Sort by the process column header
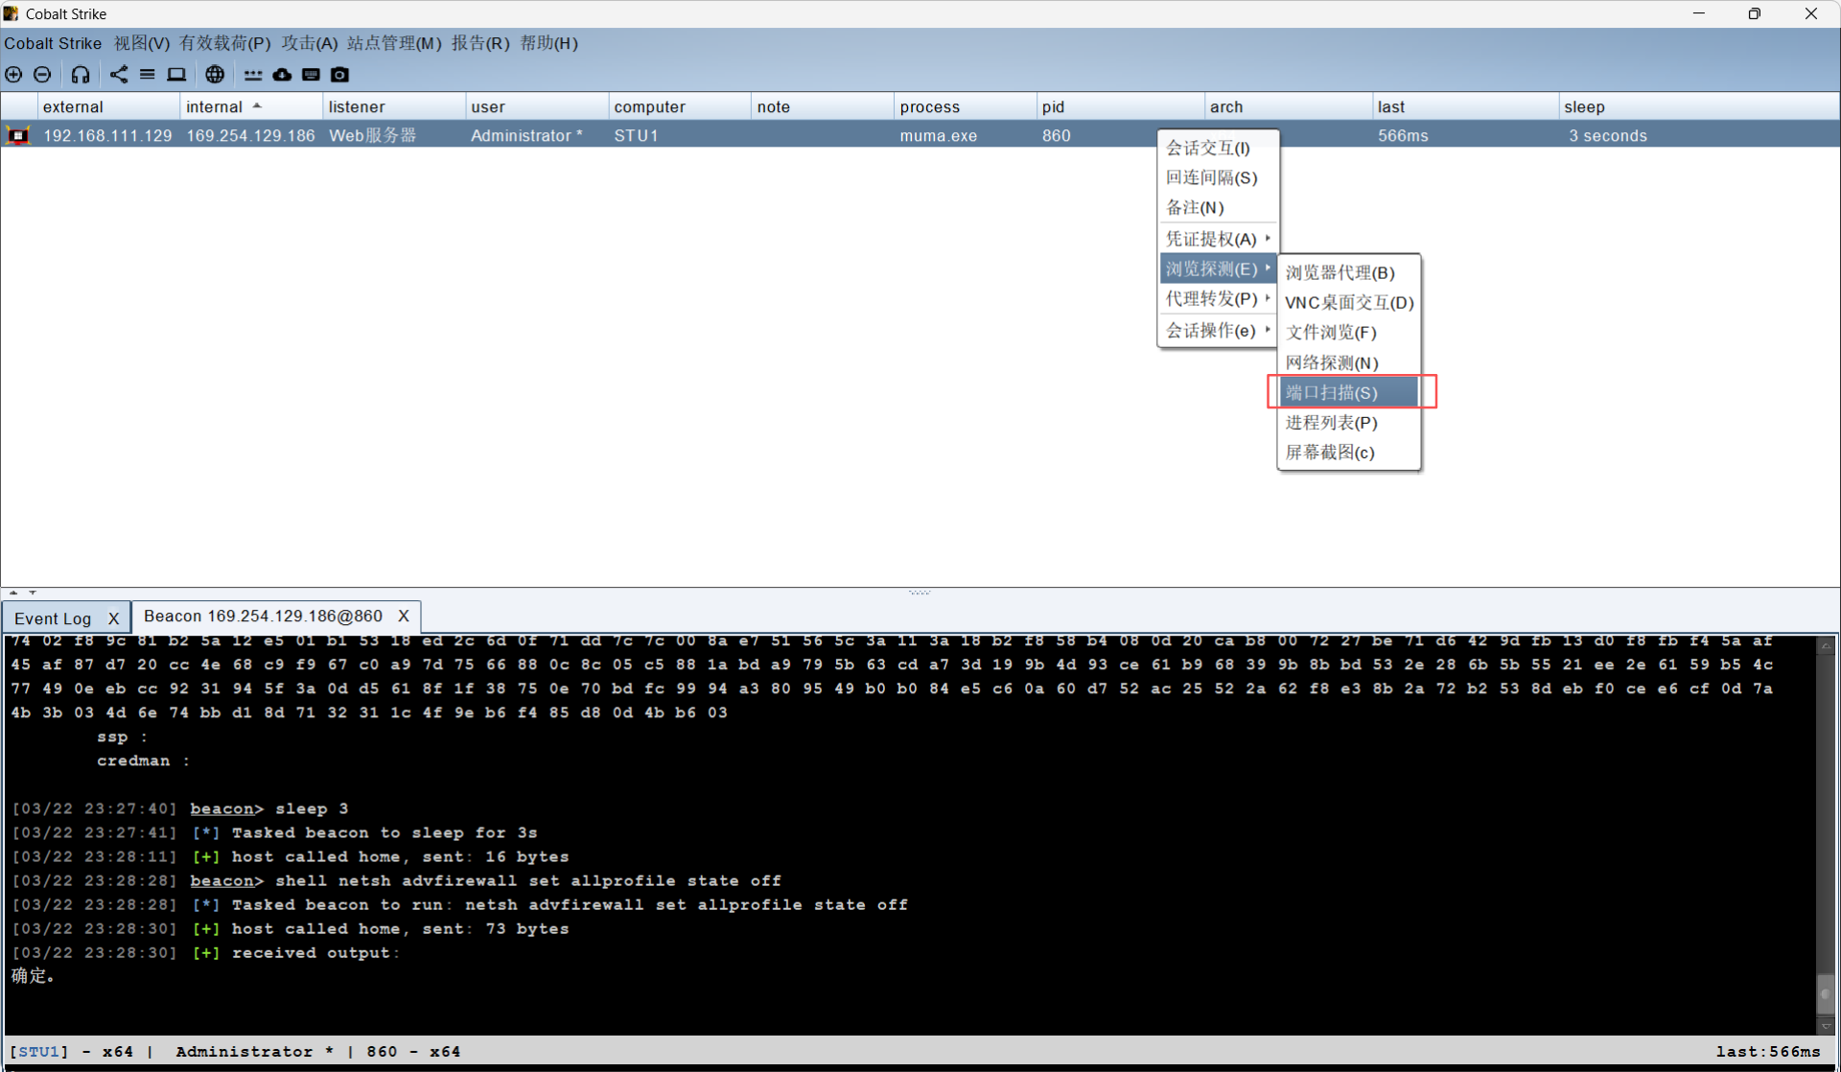Viewport: 1841px width, 1072px height. point(966,106)
